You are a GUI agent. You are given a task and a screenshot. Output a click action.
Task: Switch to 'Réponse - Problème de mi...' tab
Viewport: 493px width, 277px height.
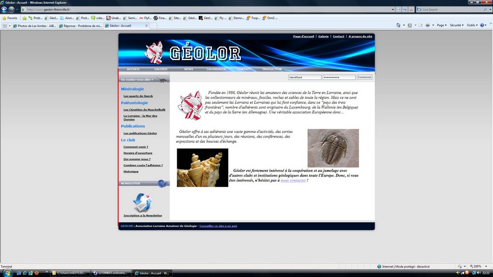[80, 26]
